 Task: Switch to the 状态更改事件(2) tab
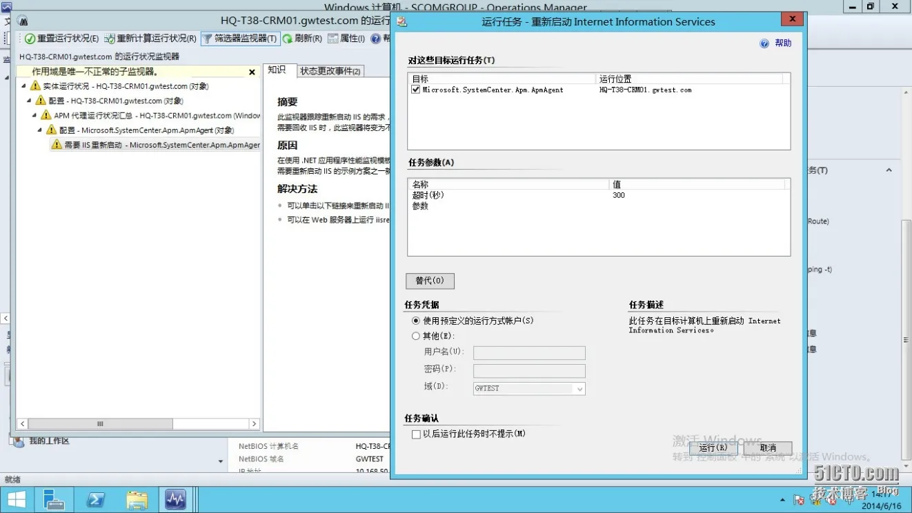coord(330,71)
